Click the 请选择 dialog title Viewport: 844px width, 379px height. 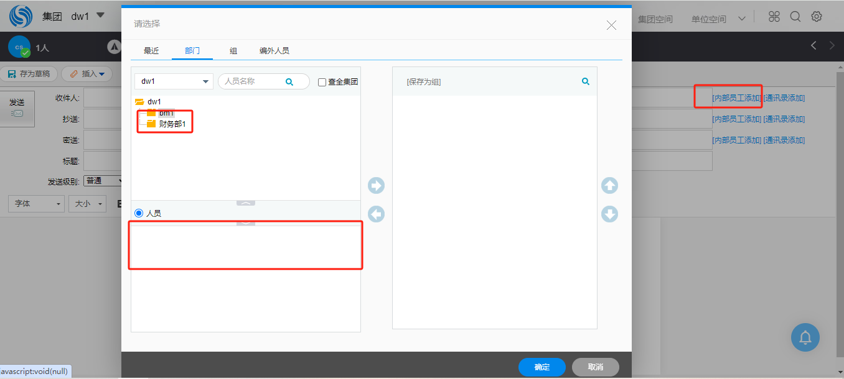pos(147,24)
